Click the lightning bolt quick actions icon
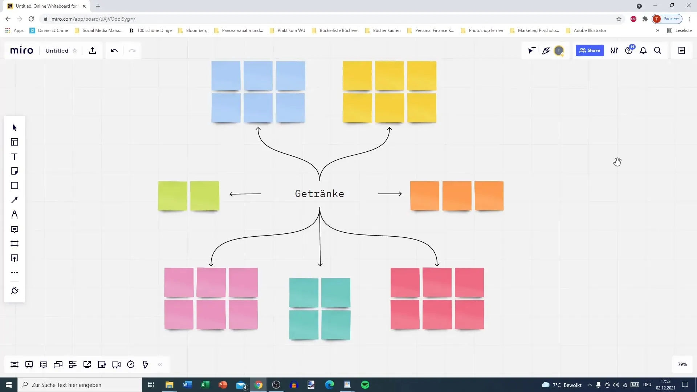The image size is (697, 392). (145, 364)
